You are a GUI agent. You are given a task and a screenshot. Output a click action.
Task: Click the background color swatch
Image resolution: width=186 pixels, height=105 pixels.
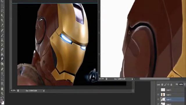(x=3, y=103)
